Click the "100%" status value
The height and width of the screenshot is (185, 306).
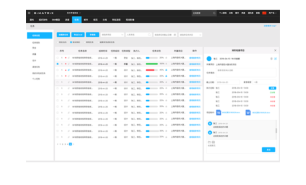click(162, 64)
